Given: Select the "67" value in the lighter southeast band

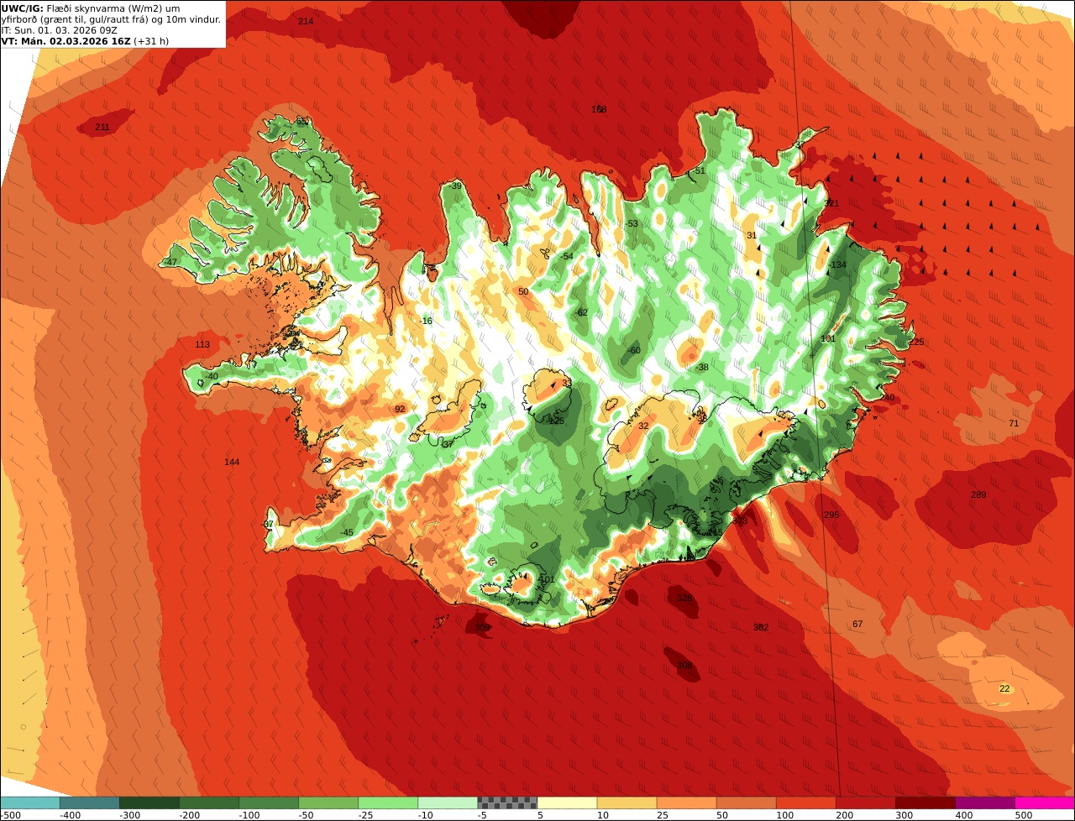Looking at the screenshot, I should coord(857,625).
